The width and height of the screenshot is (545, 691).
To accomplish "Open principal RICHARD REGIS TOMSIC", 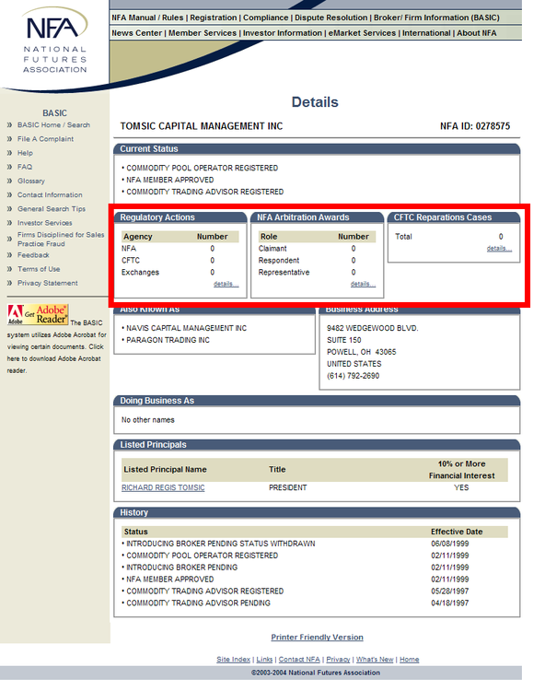I will [x=163, y=487].
